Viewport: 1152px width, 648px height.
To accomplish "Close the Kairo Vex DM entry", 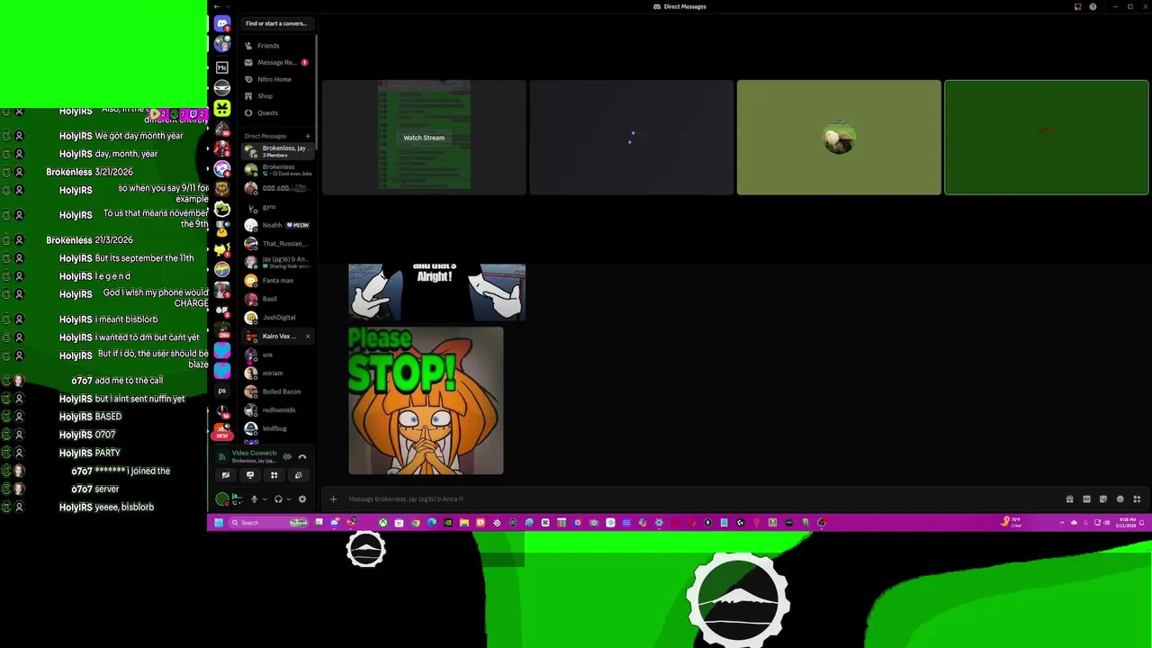I will pos(307,337).
